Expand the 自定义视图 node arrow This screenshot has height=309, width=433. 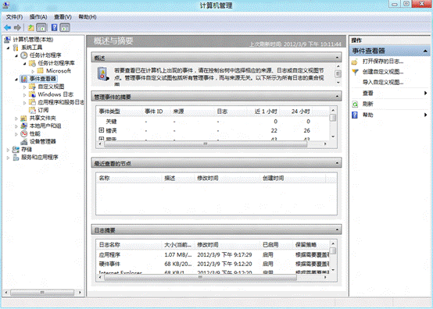[24, 87]
